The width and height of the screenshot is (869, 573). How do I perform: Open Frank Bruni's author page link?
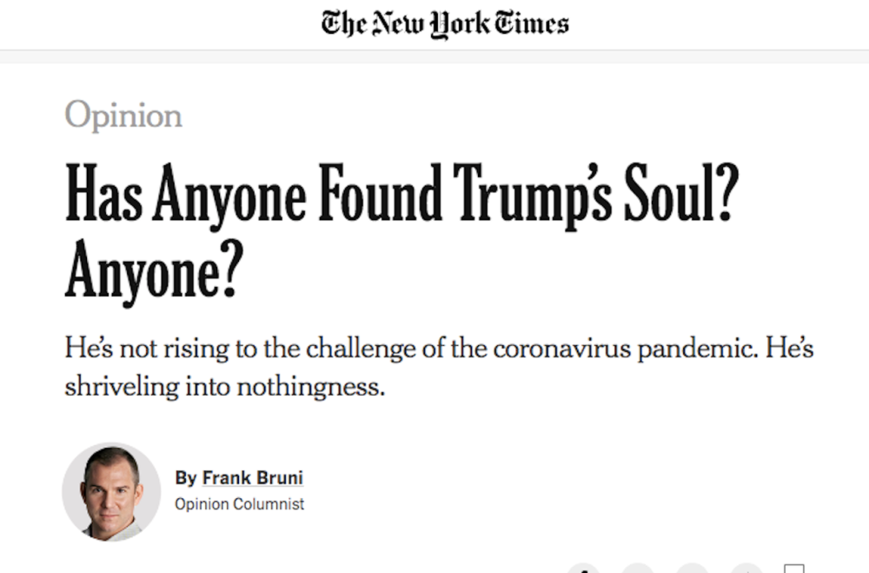coord(252,477)
